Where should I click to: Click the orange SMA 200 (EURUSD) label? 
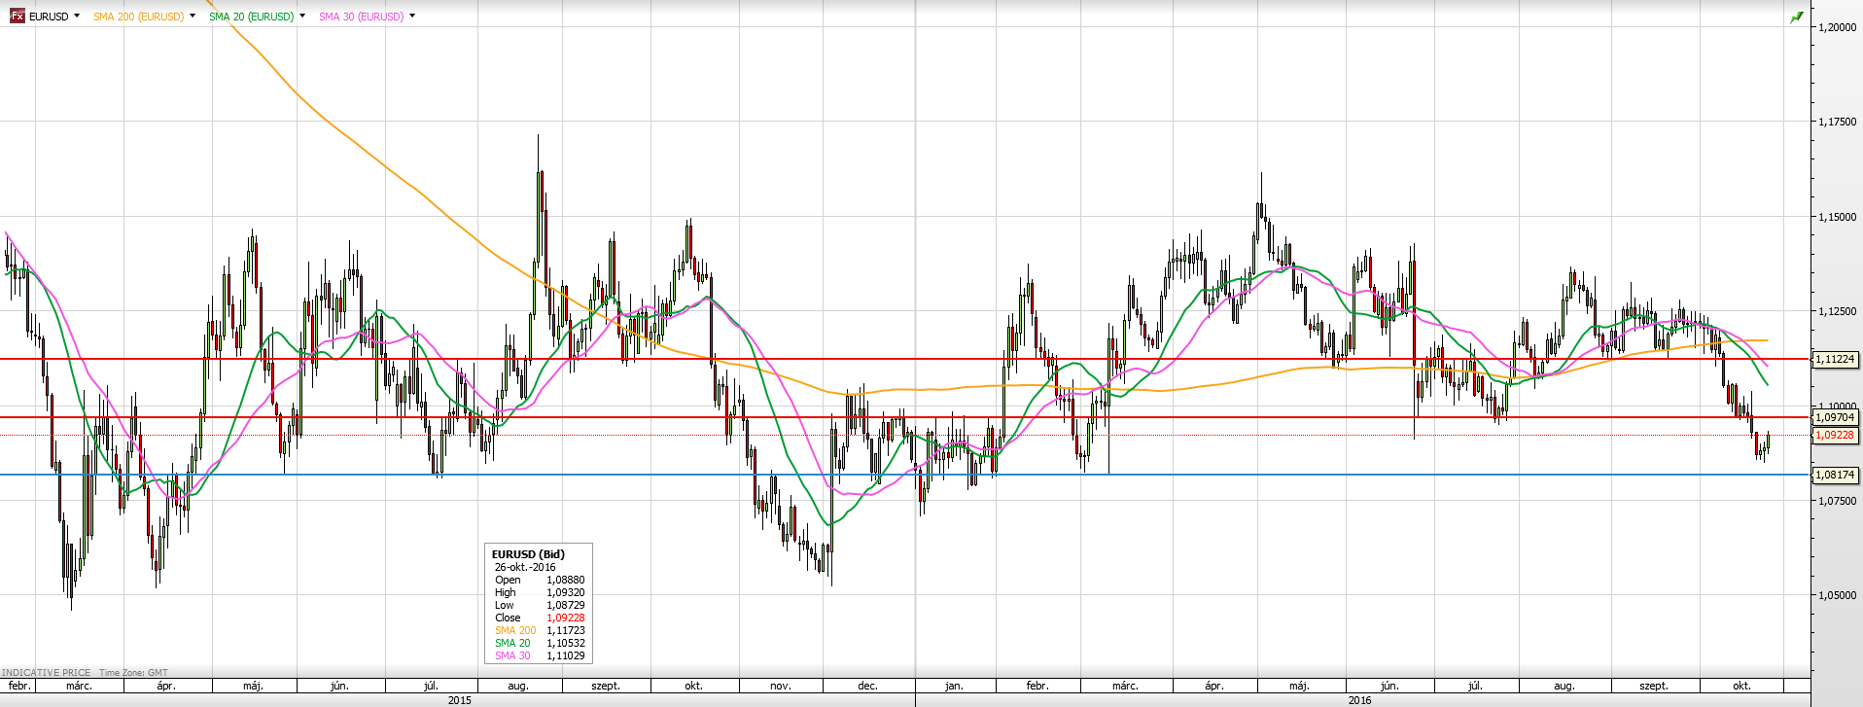(x=138, y=17)
